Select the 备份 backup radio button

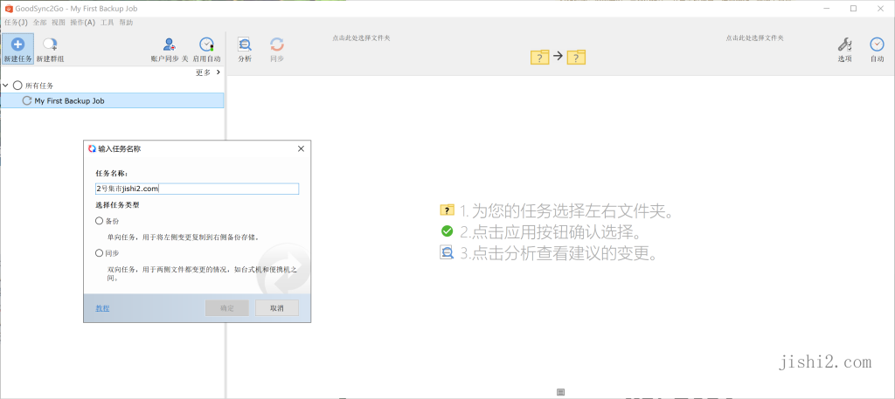(x=100, y=221)
